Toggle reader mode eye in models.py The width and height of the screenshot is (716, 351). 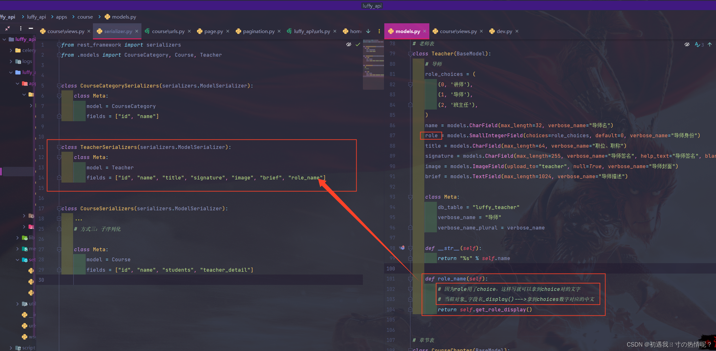(687, 44)
